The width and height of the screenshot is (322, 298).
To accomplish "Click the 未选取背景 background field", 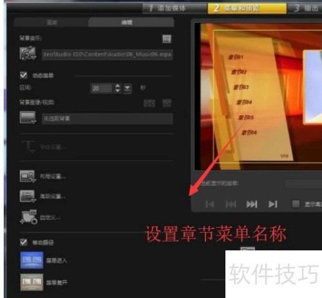I will point(107,118).
